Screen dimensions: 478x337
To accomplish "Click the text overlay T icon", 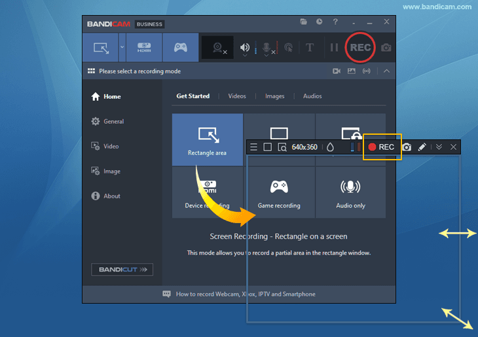I will (310, 48).
